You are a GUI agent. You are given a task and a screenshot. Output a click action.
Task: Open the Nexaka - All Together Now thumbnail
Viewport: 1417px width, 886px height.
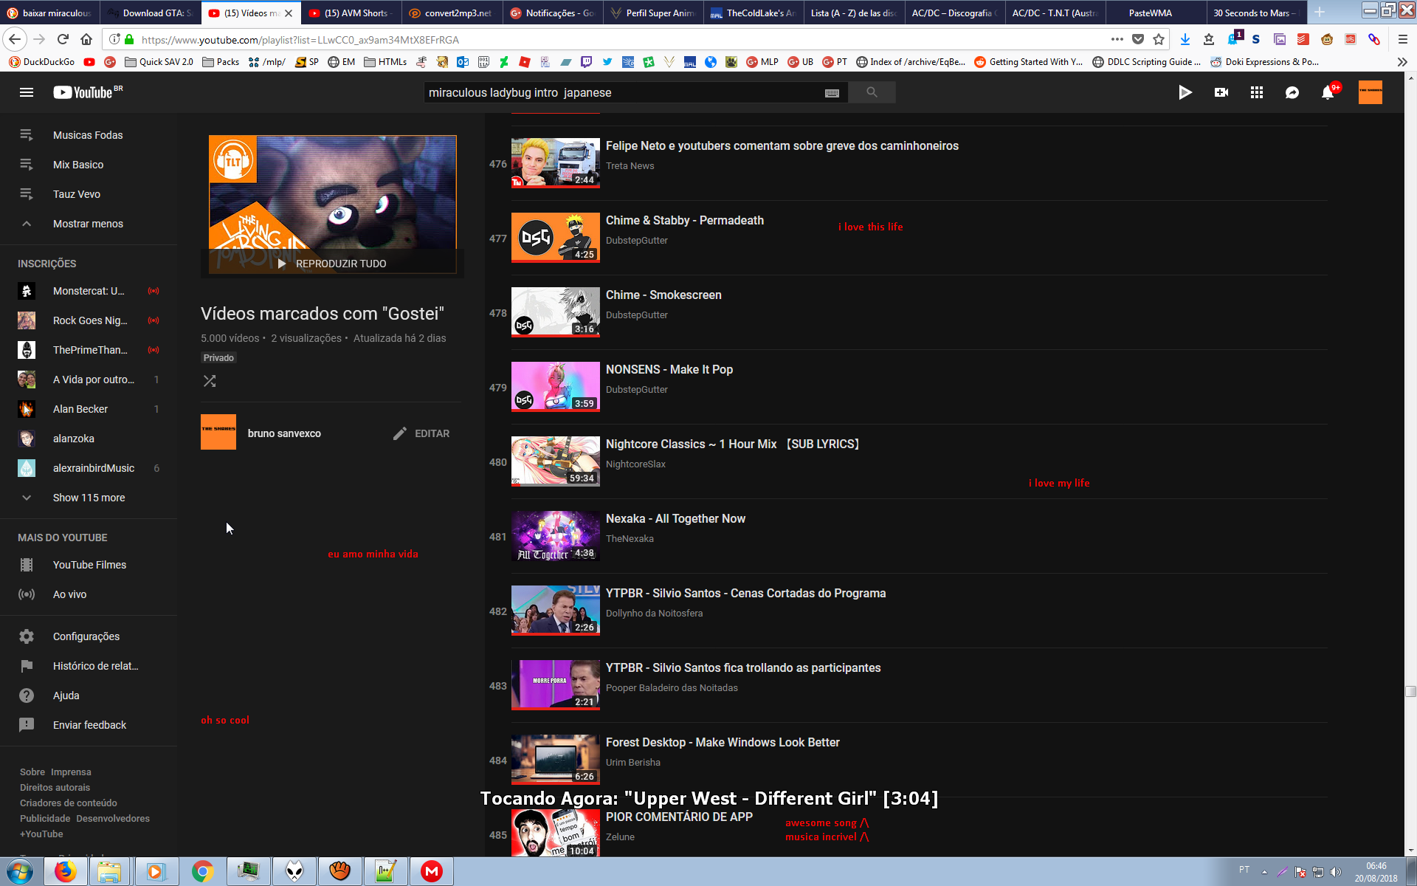click(555, 536)
